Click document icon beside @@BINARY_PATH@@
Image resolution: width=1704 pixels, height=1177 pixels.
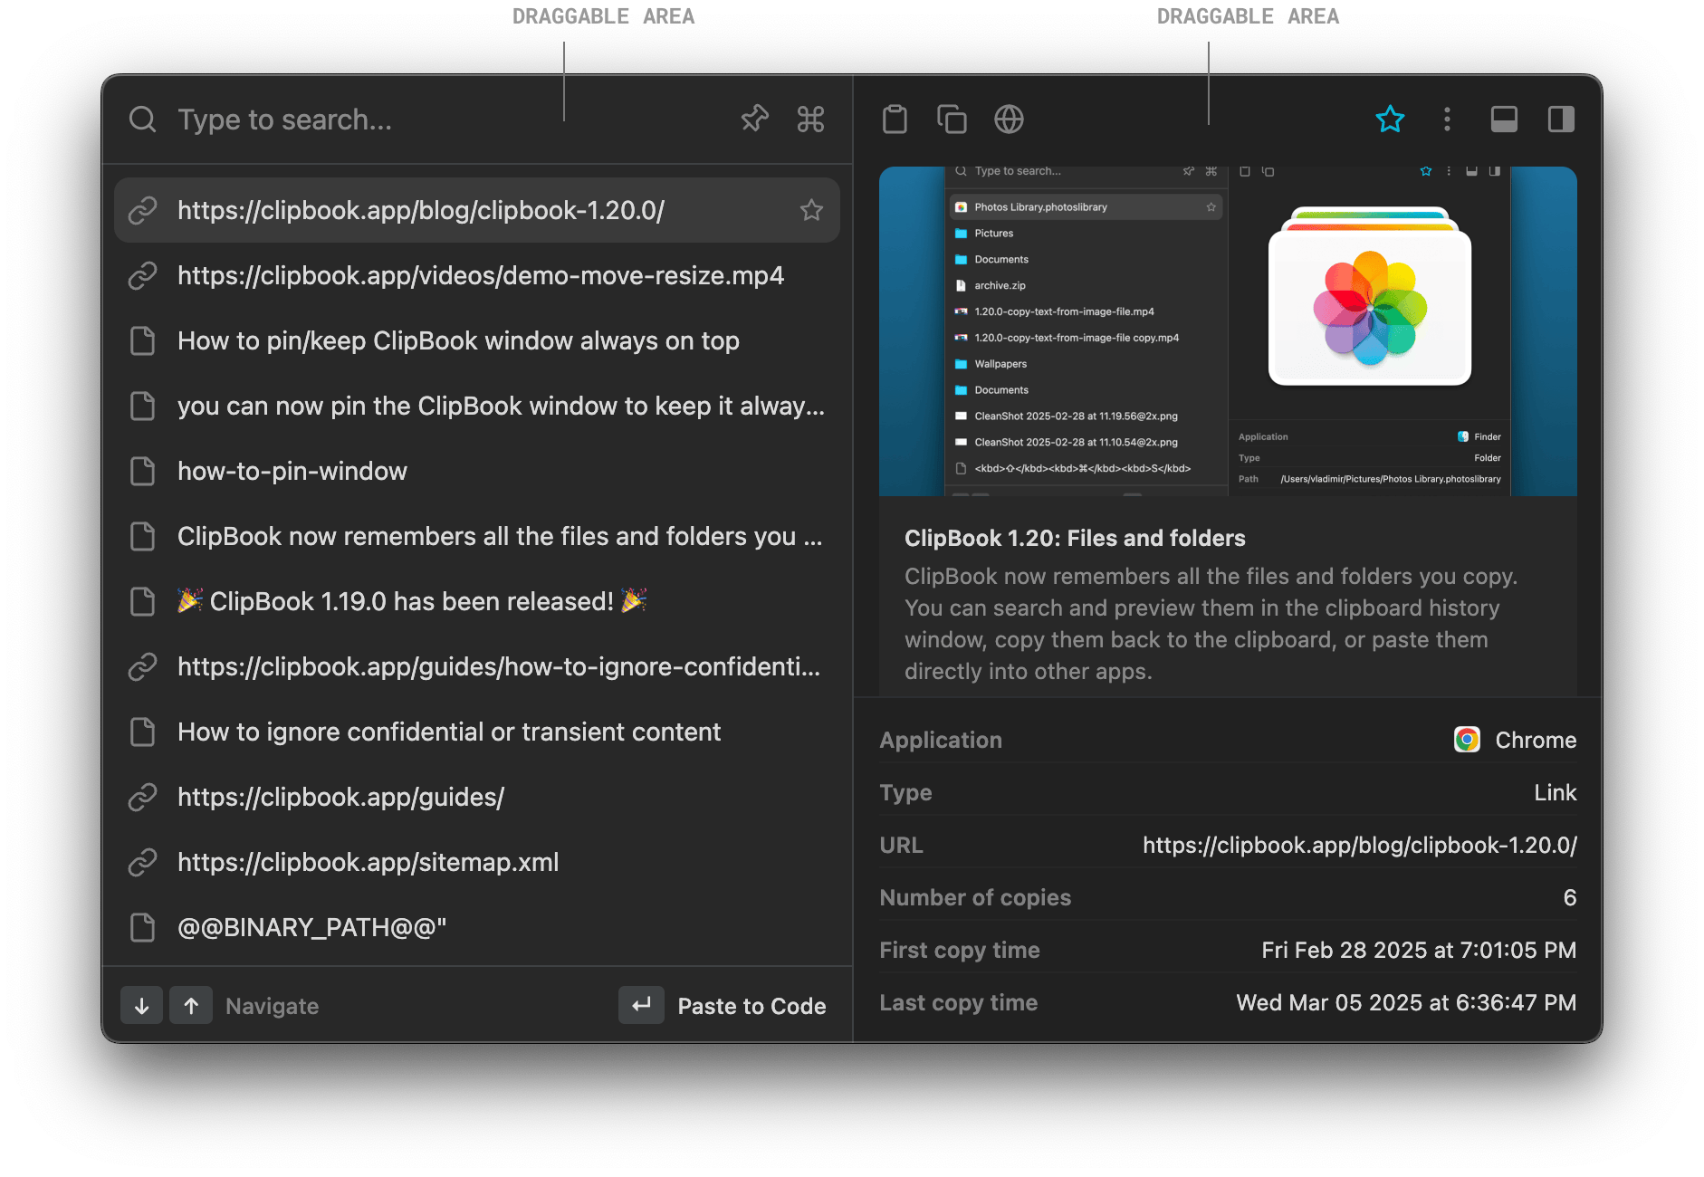(x=142, y=927)
